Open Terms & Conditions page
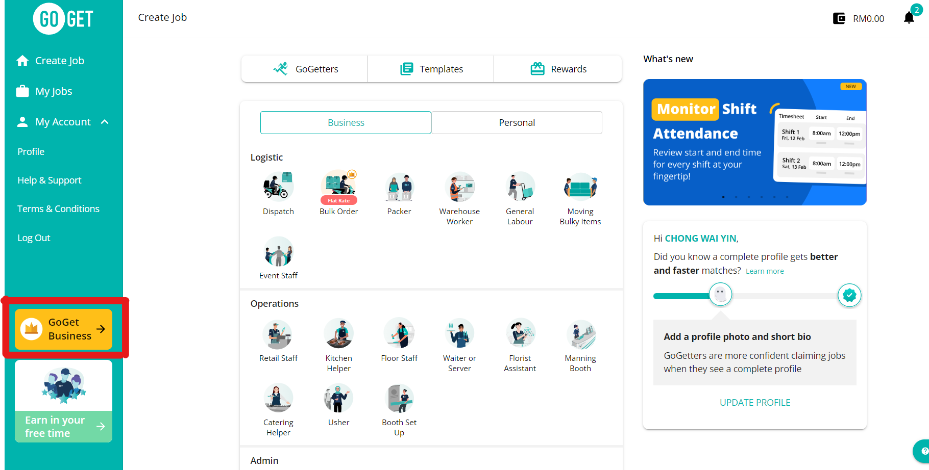This screenshot has width=929, height=470. pyautogui.click(x=58, y=208)
